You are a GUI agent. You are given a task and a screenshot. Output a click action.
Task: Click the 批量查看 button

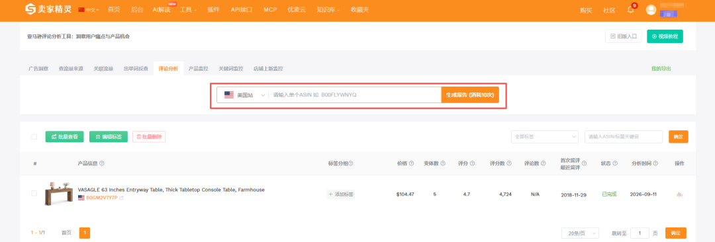point(64,137)
